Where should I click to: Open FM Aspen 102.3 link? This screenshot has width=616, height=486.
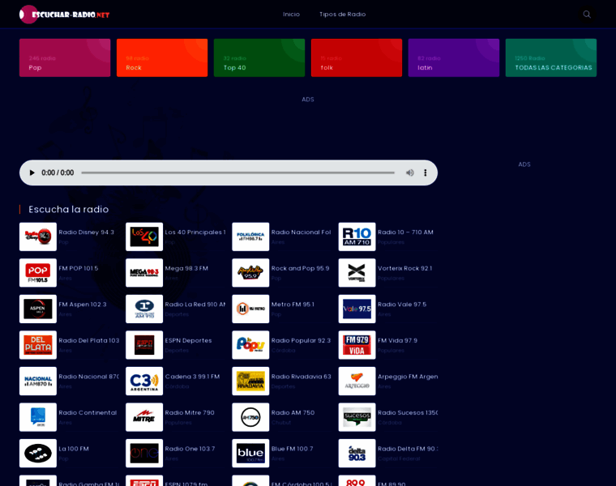tap(83, 305)
